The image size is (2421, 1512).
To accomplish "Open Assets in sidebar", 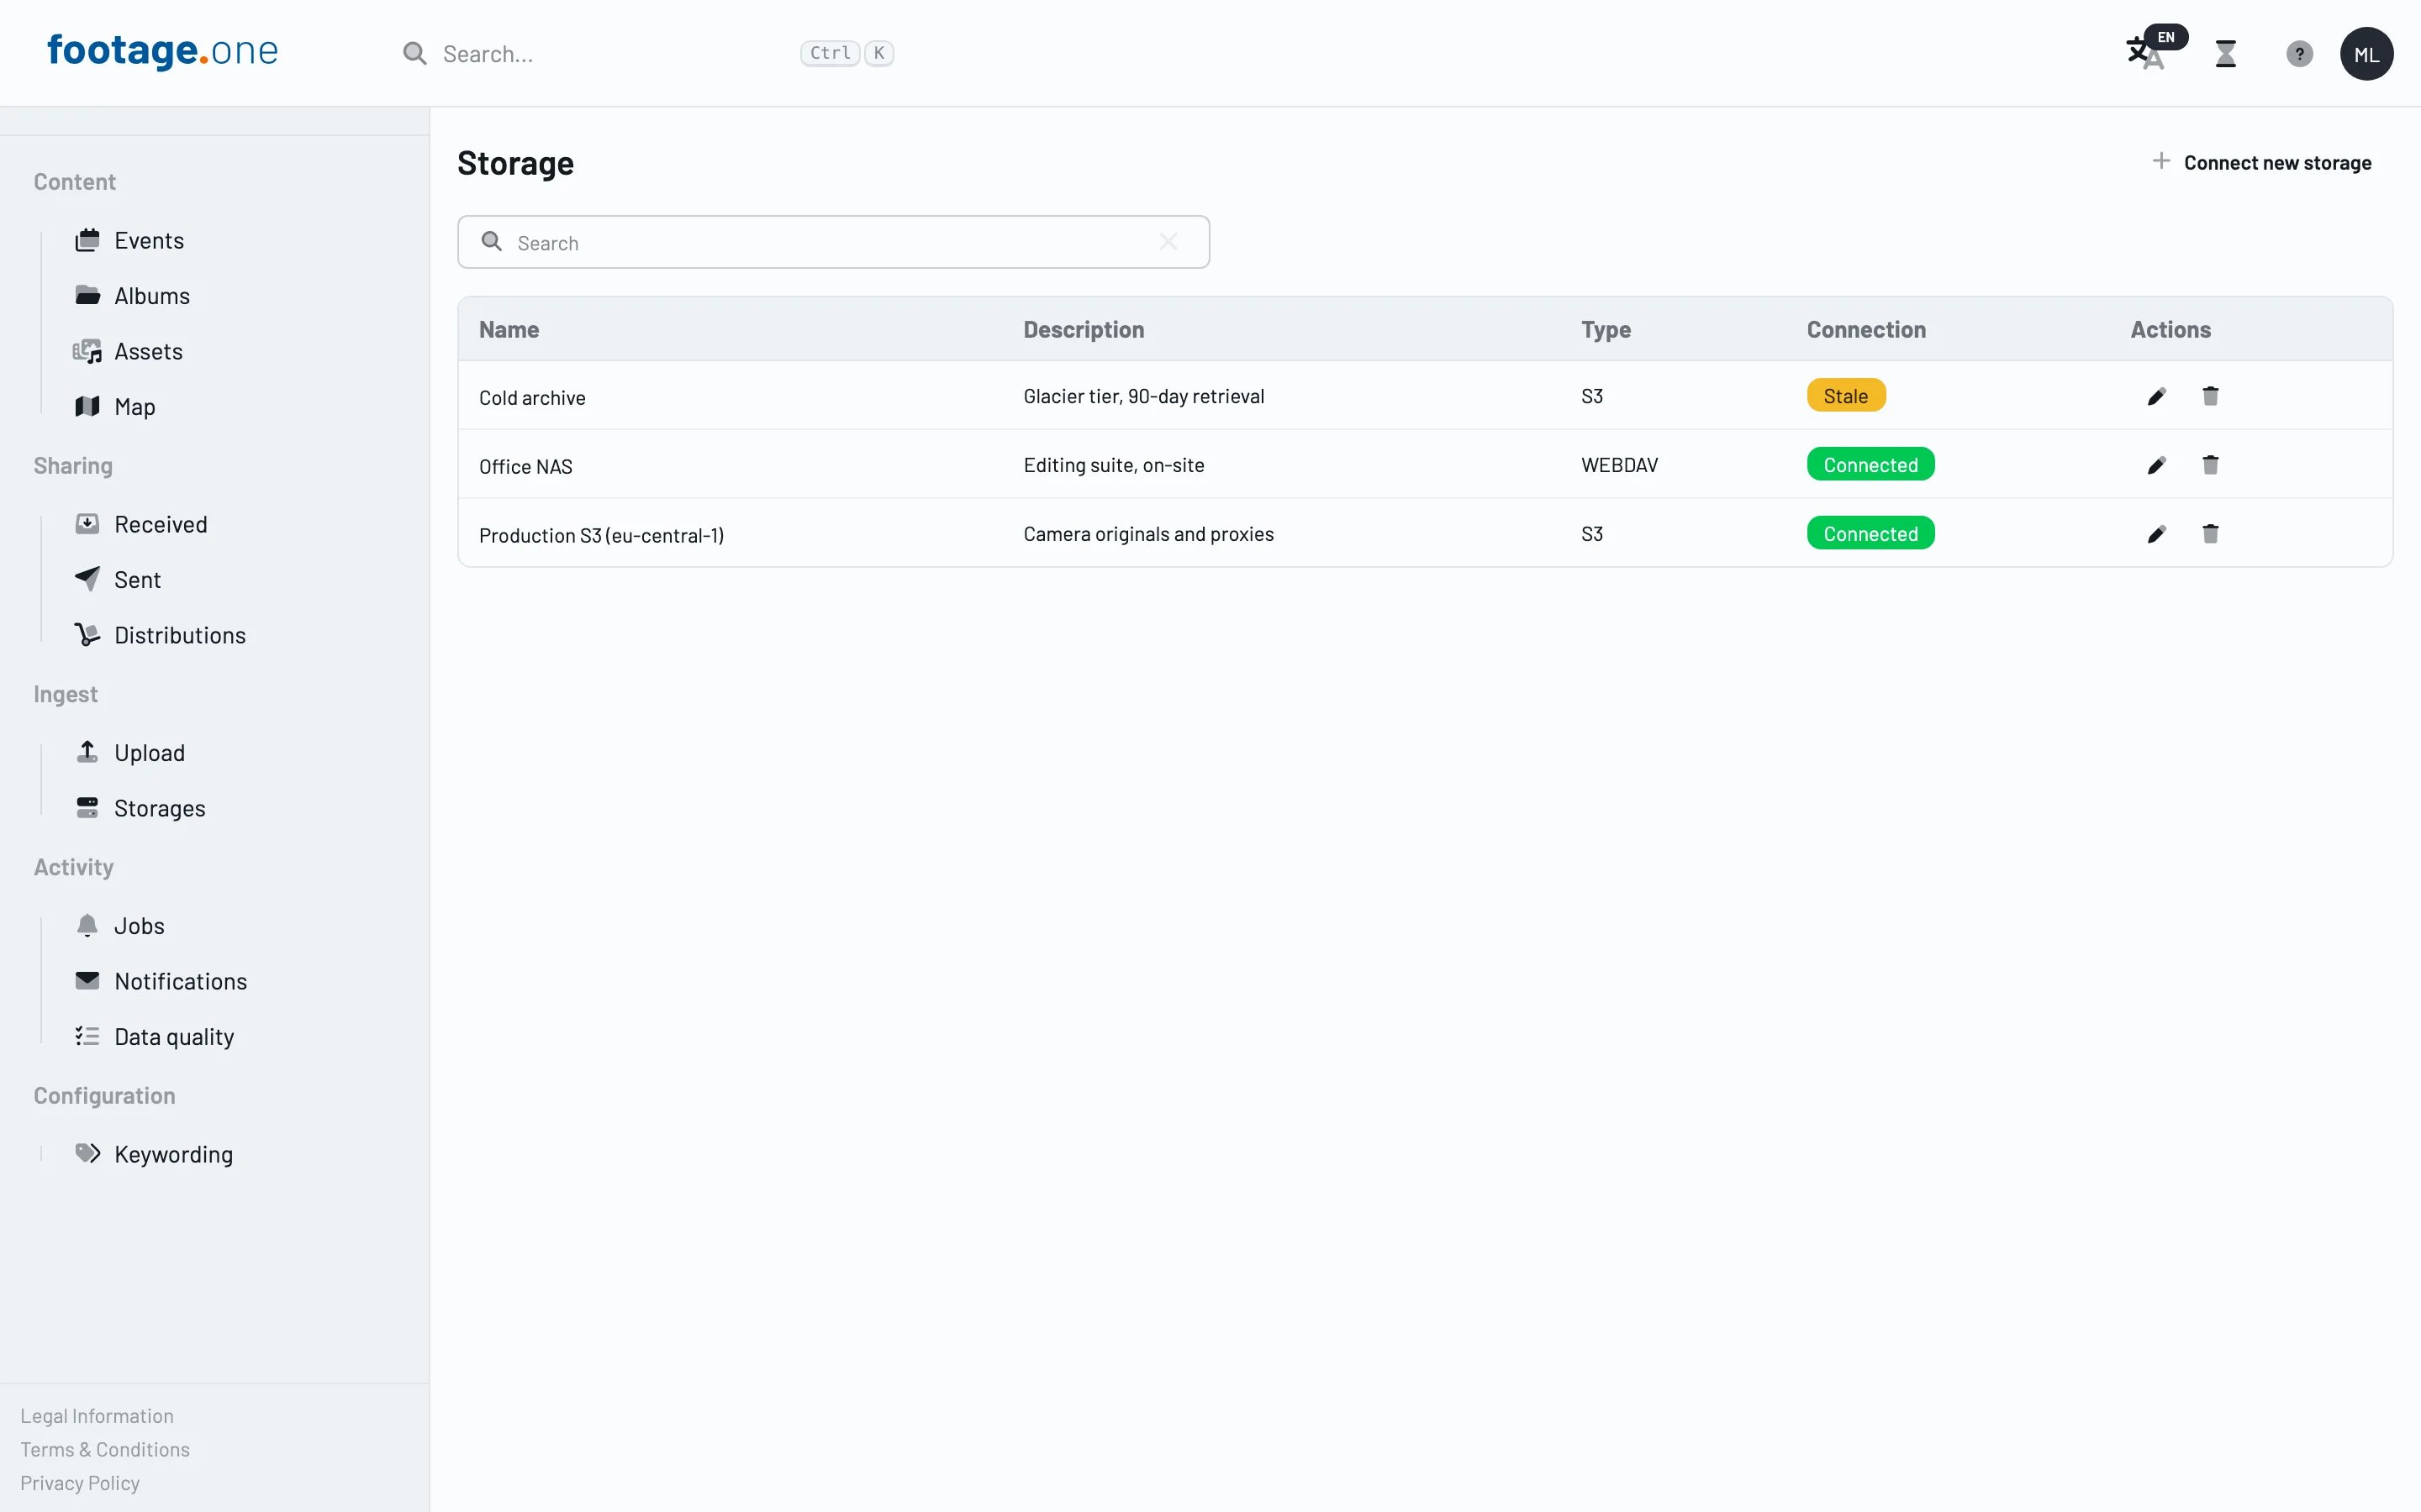I will (x=148, y=352).
